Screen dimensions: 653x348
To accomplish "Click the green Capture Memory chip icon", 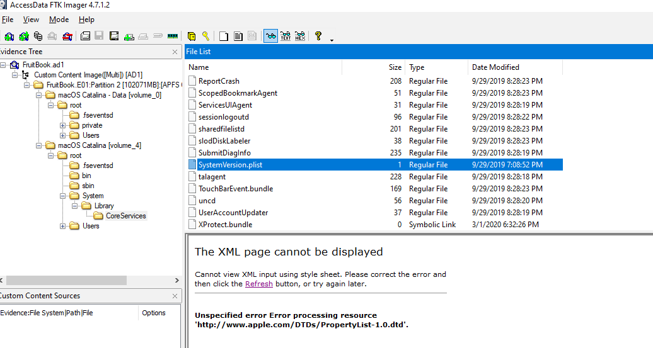I will 171,36.
